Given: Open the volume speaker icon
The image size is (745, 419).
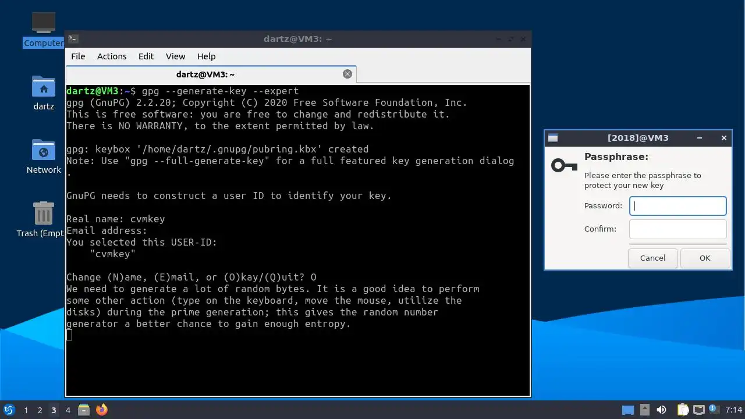Looking at the screenshot, I should click(661, 410).
